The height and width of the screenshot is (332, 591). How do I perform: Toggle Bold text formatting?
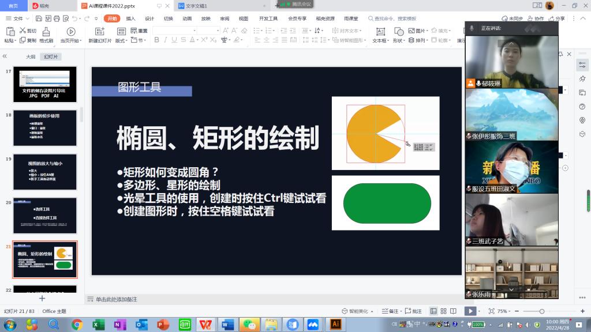[157, 40]
